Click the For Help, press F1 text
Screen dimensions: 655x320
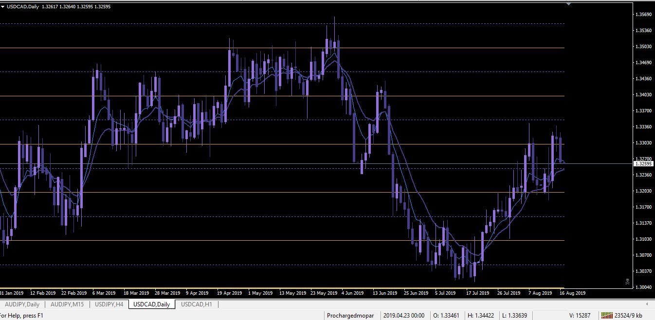(x=21, y=315)
